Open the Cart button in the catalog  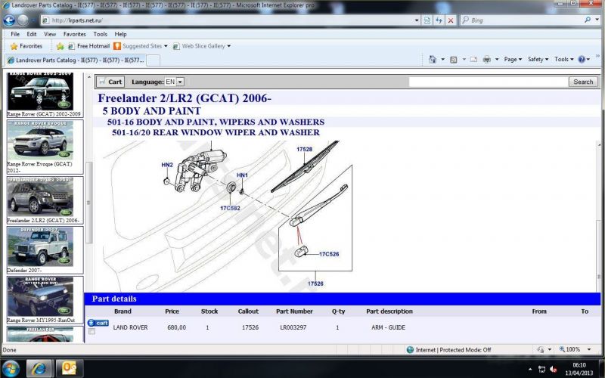pos(110,82)
